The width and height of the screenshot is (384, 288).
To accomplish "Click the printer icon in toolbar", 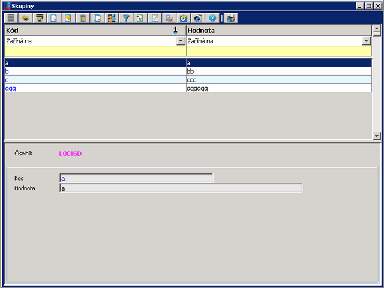I will tap(231, 18).
